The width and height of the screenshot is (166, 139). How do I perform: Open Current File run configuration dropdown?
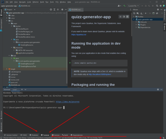tap(133, 6)
